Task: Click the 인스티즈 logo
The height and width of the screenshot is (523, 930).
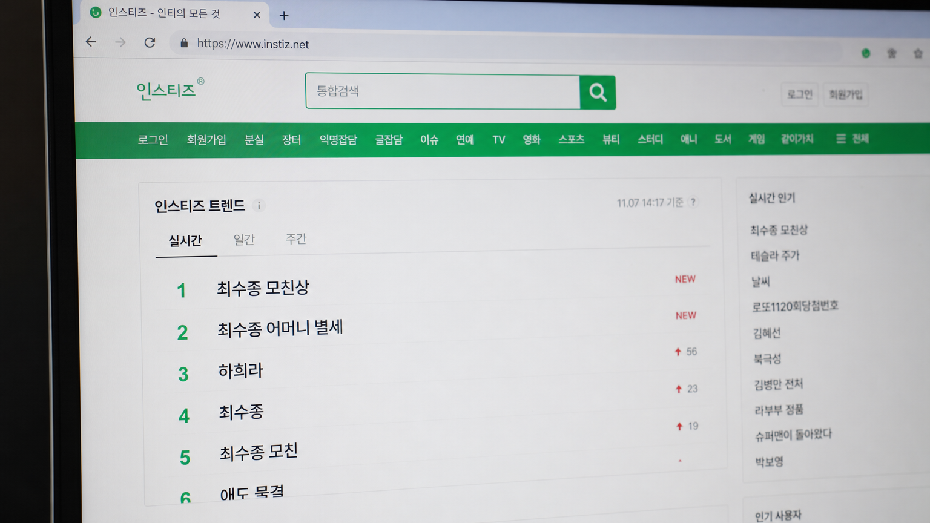Action: click(x=170, y=90)
